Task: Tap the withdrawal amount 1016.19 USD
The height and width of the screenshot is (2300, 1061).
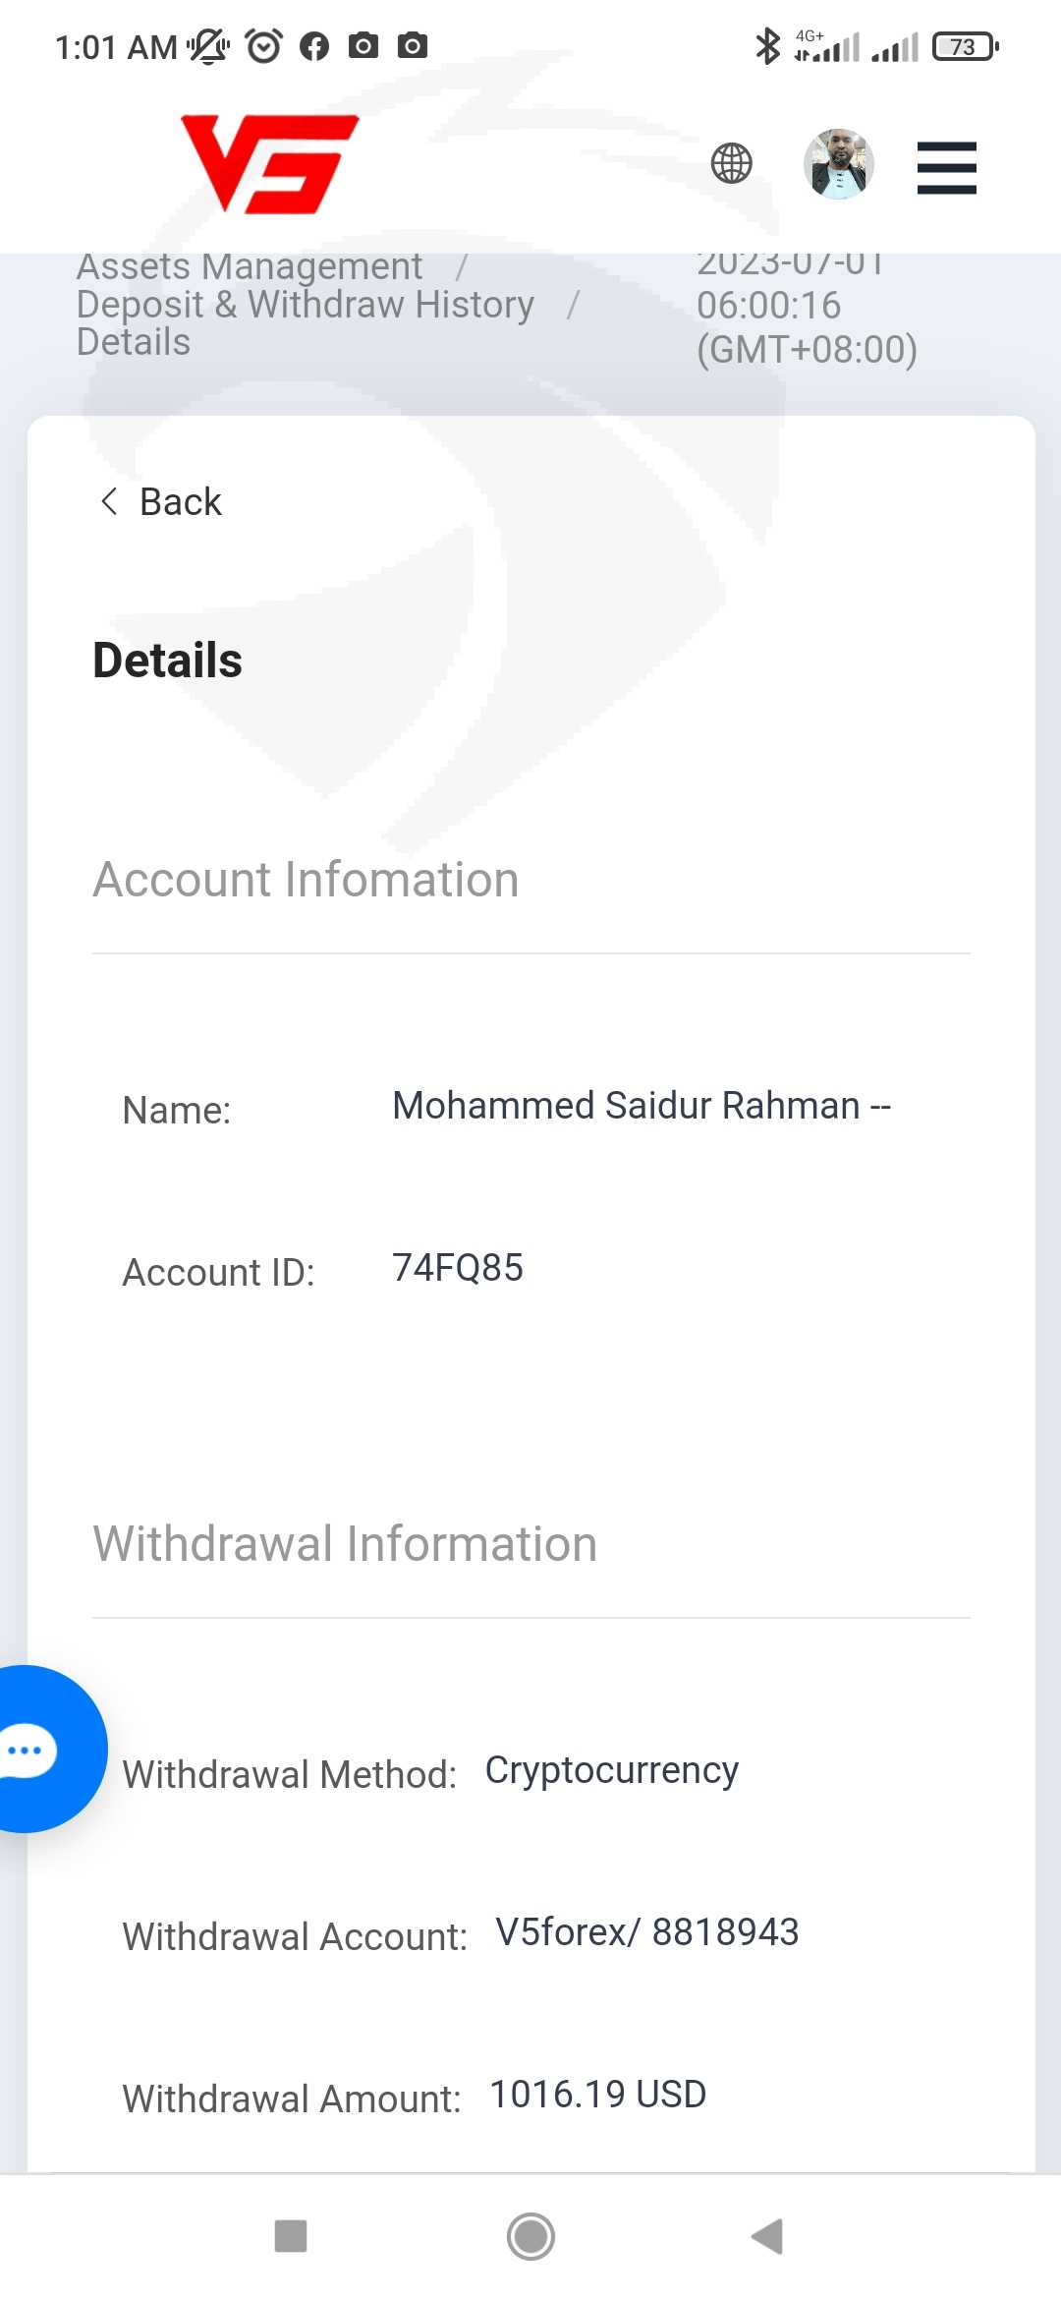Action: (x=597, y=2095)
